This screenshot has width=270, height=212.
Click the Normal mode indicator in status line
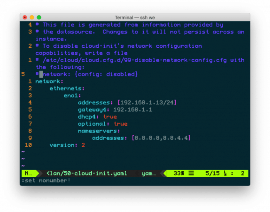(28, 173)
